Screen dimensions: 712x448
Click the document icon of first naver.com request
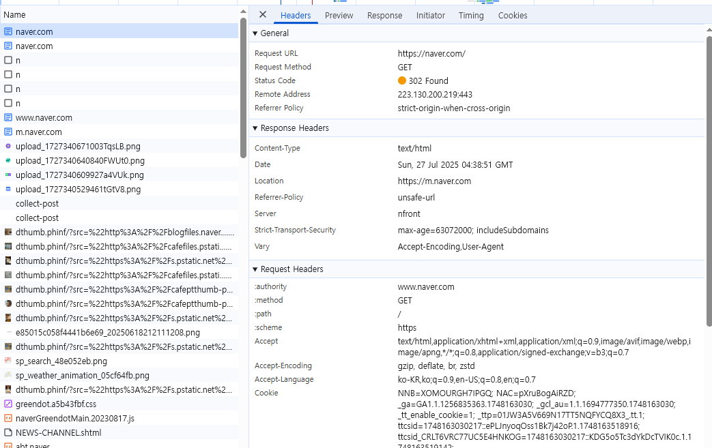(x=8, y=31)
